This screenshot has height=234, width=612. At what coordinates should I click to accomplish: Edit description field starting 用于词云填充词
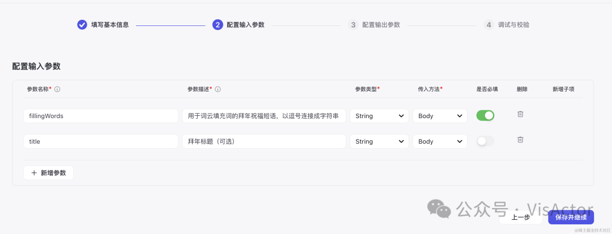(x=264, y=116)
